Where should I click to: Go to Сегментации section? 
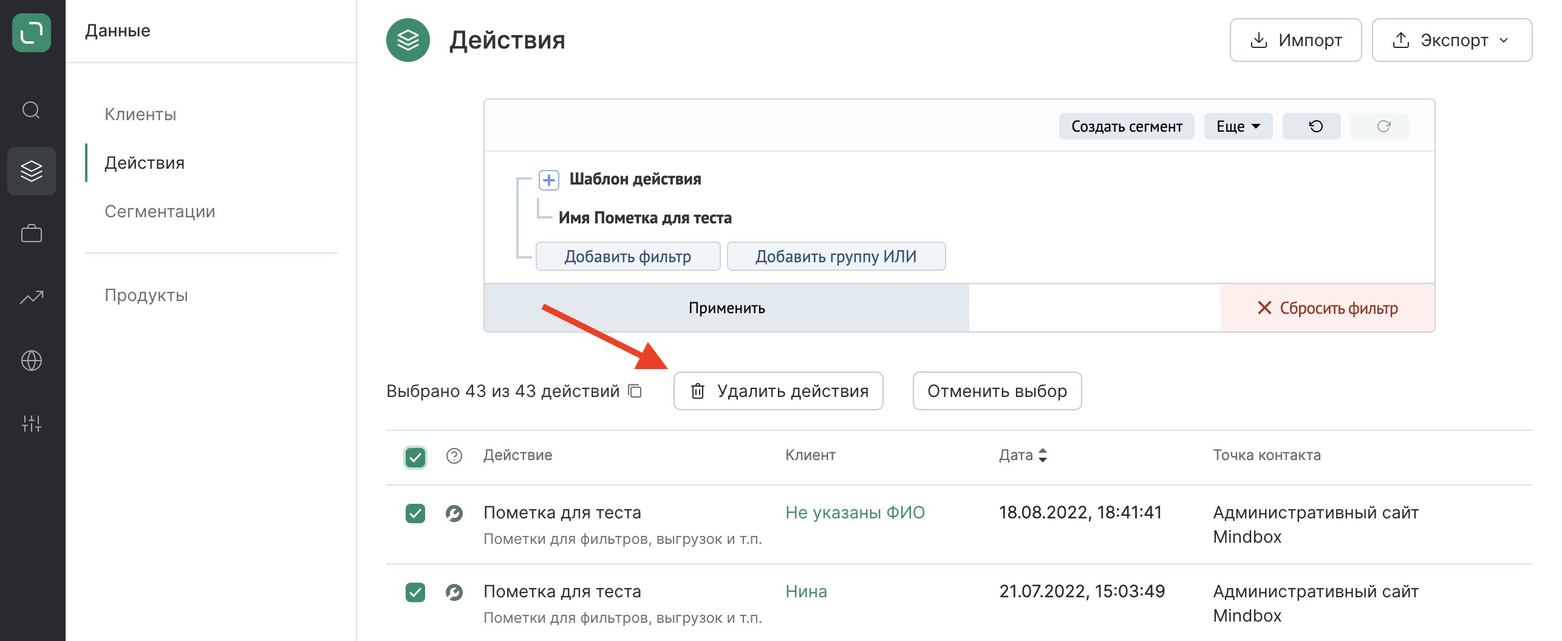(x=160, y=211)
